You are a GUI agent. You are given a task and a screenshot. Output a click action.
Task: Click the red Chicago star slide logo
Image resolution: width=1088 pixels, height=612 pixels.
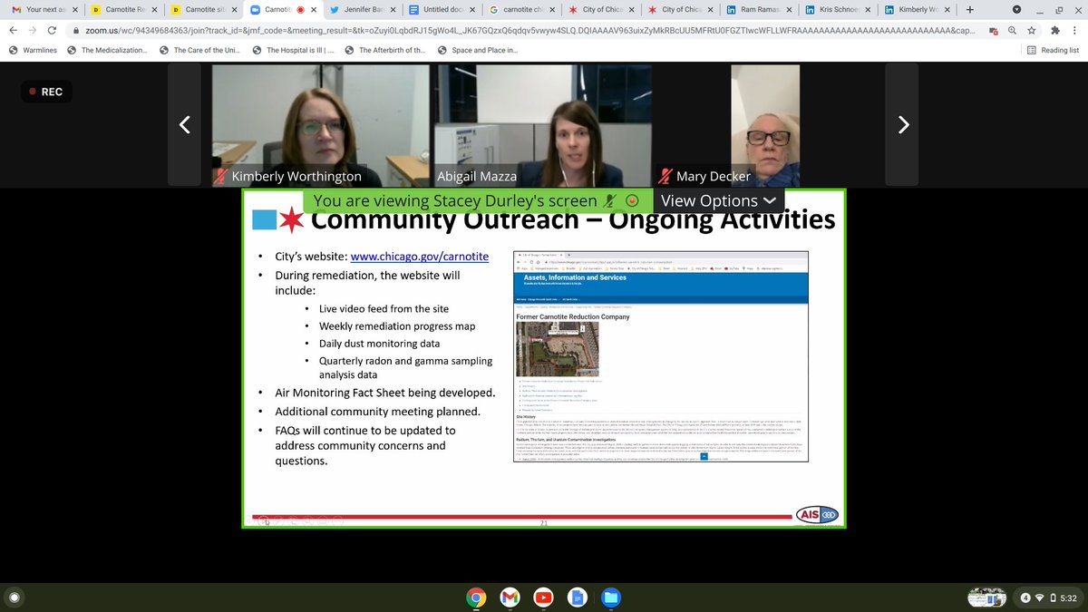[292, 220]
